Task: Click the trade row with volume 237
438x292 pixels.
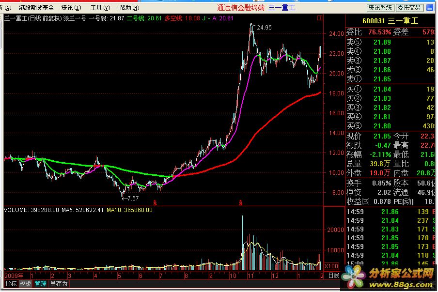Action: [391, 220]
